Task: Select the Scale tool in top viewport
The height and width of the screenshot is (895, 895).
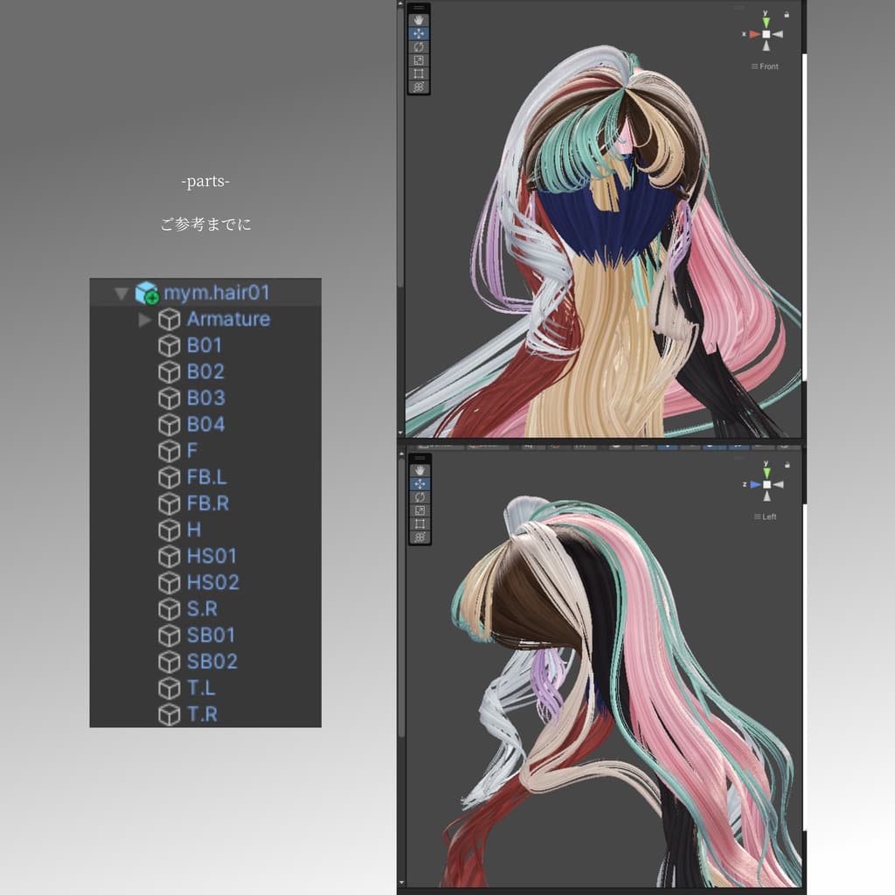Action: [419, 60]
